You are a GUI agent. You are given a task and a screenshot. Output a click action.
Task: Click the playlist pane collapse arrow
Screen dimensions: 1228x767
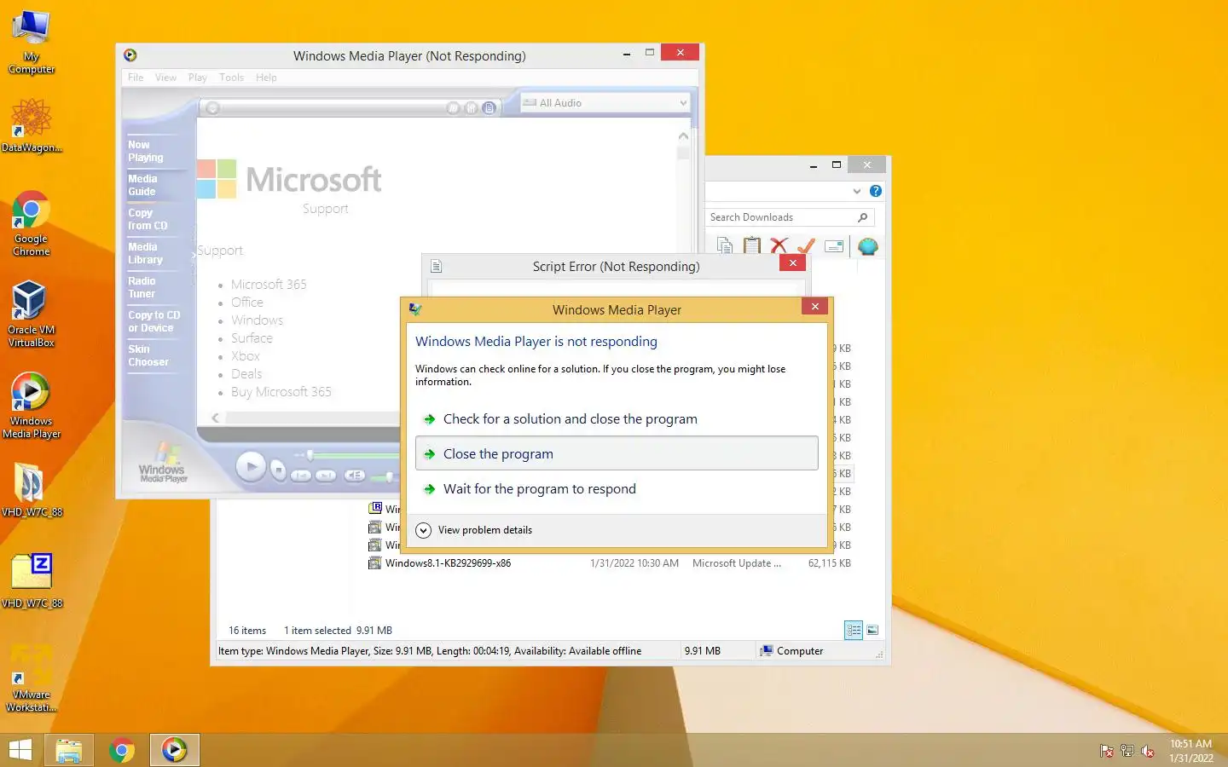tap(193, 254)
